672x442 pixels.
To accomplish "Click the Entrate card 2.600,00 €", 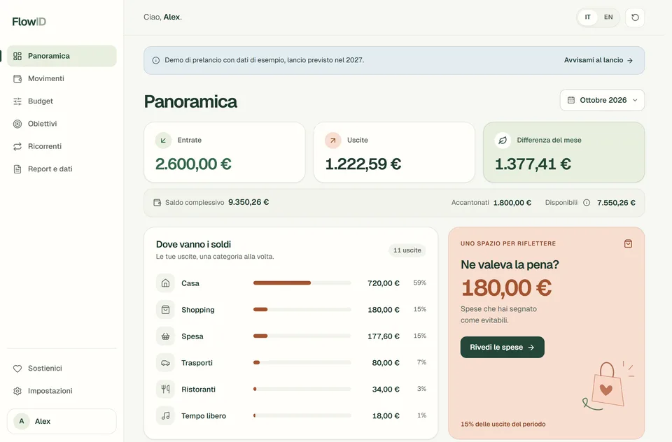I will pyautogui.click(x=225, y=152).
